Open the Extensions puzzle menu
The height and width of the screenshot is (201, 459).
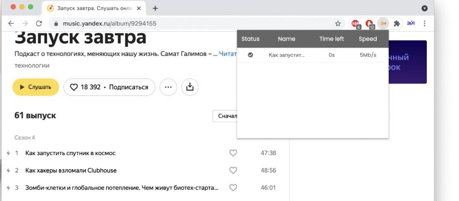pos(397,24)
